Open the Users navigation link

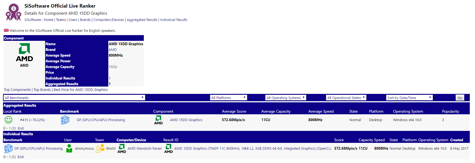coord(73,20)
